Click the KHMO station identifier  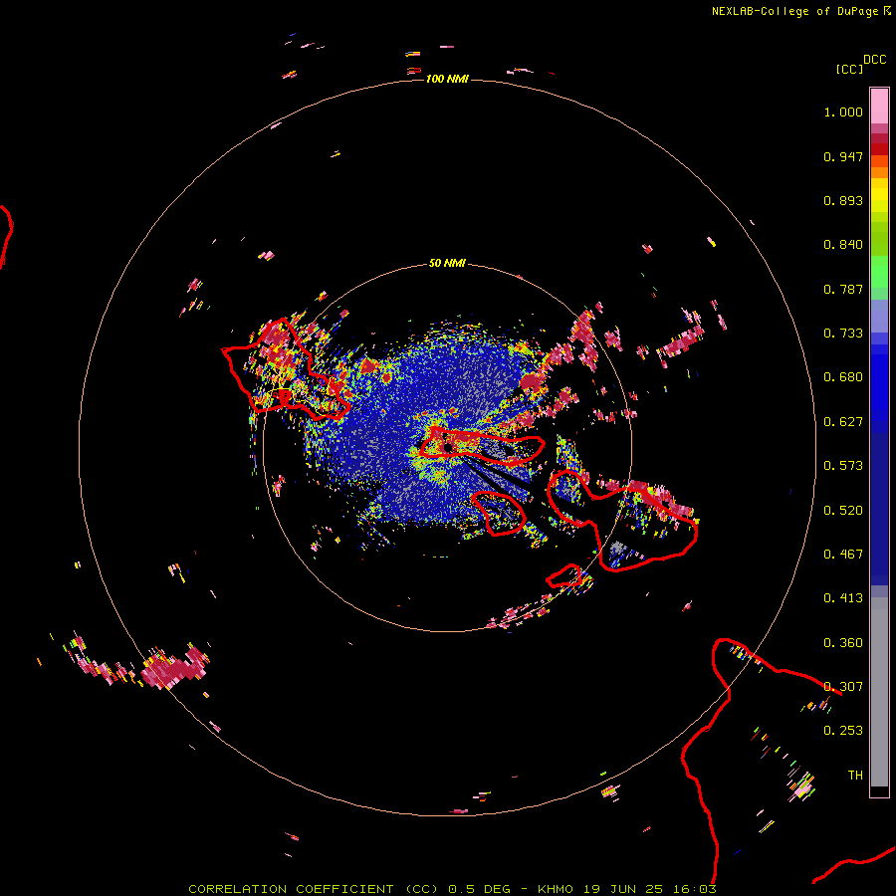(556, 889)
